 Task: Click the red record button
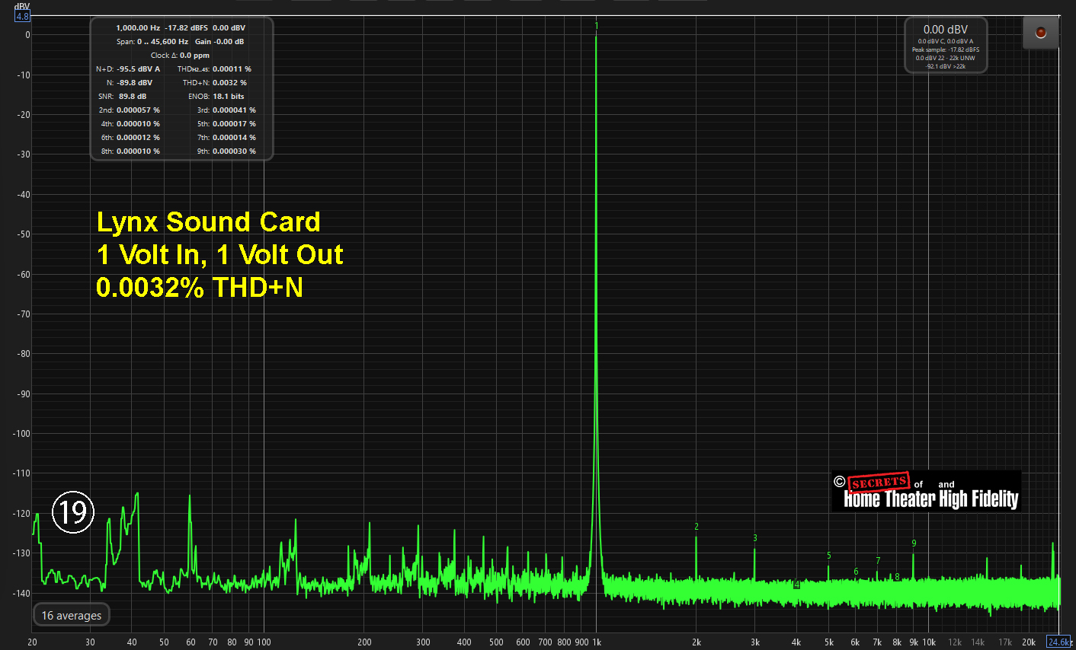tap(1040, 33)
